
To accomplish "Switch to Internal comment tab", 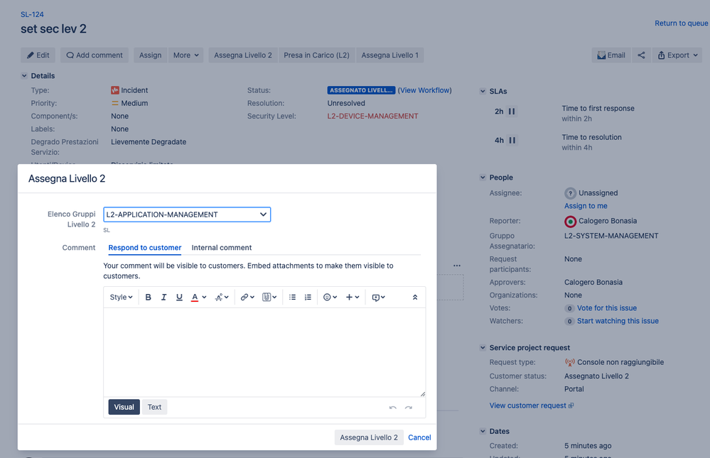I will pos(222,248).
